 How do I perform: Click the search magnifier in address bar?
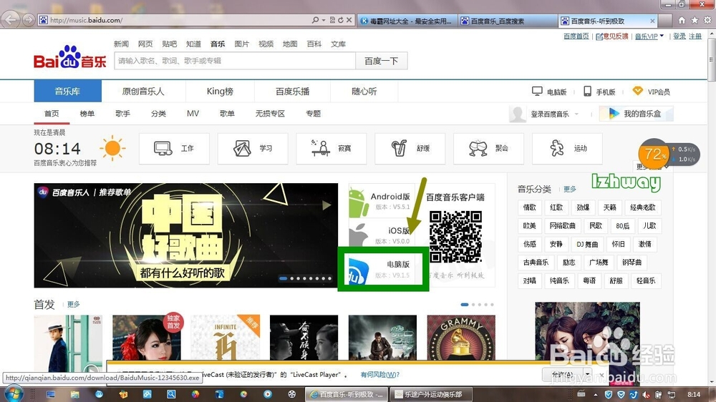315,20
